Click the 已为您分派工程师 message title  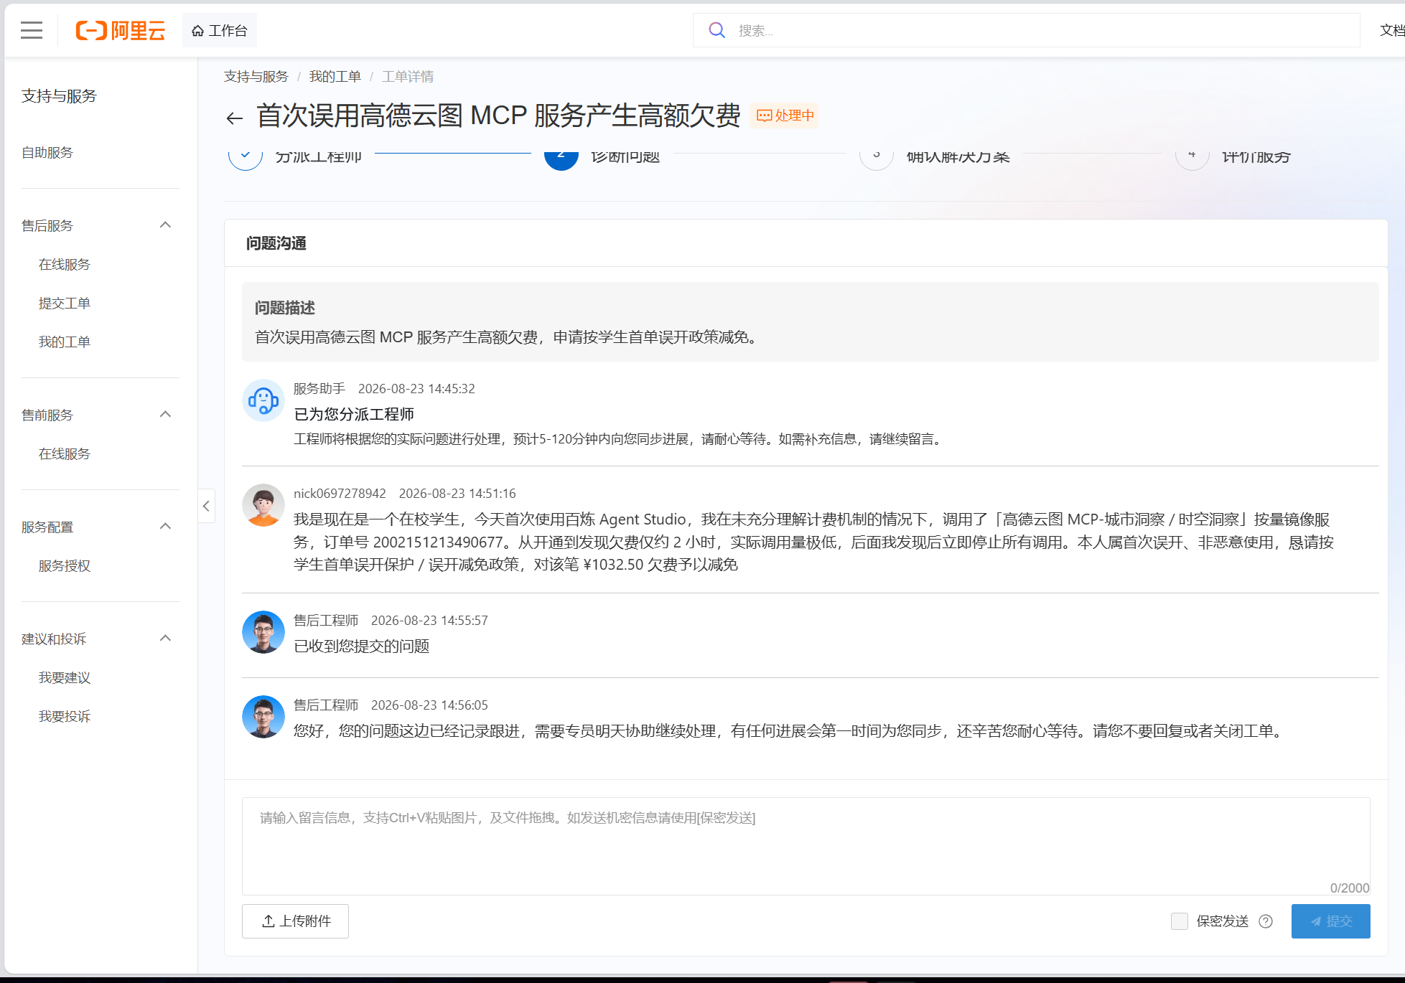coord(354,414)
